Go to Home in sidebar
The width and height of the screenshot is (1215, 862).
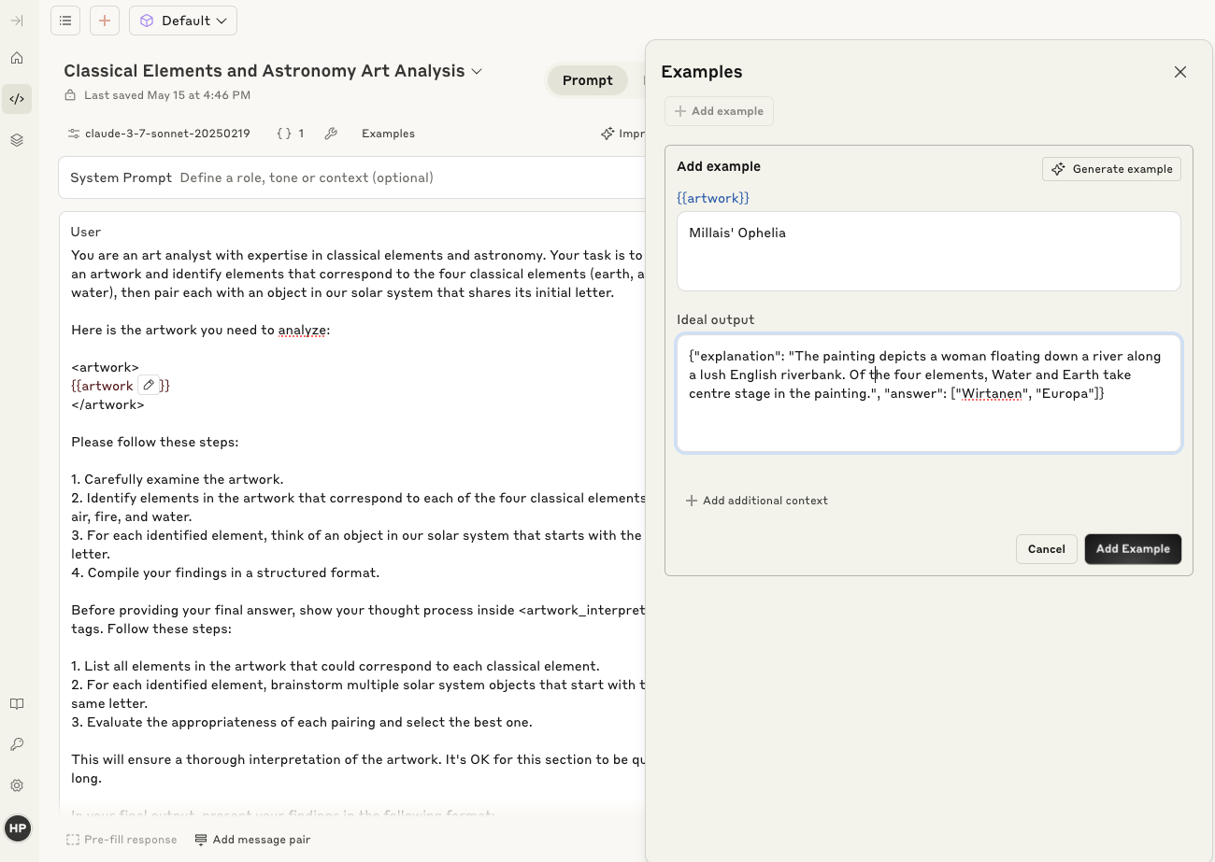17,58
